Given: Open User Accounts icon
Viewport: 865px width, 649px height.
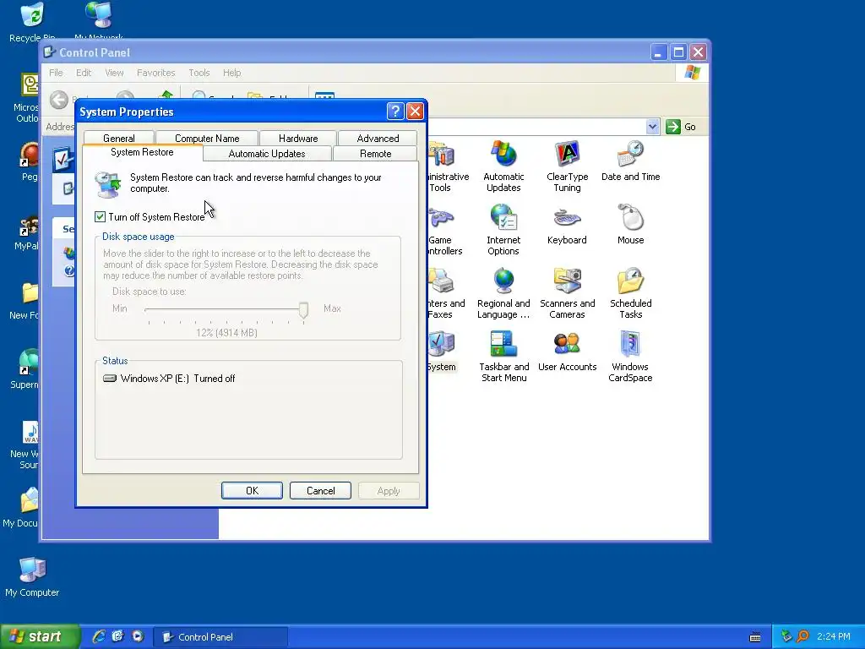Looking at the screenshot, I should (567, 352).
